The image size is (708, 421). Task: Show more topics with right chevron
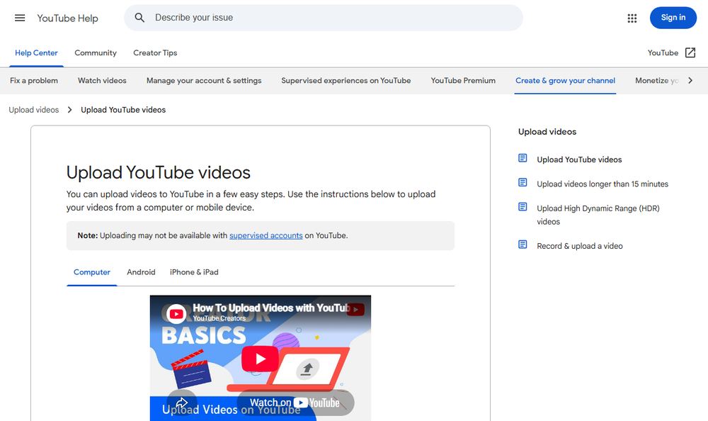point(690,81)
